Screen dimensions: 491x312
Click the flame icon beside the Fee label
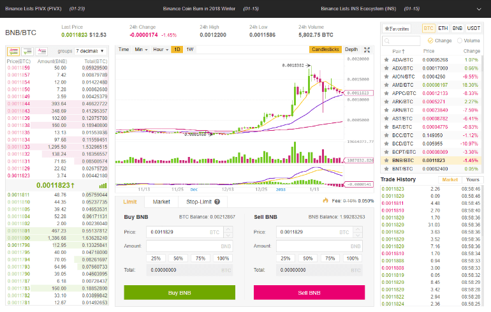point(325,202)
